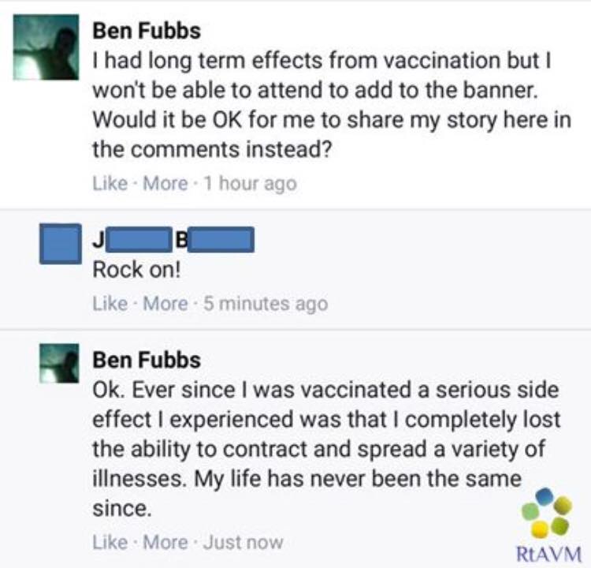The width and height of the screenshot is (591, 568).
Task: Open Ben Fubbs' small avatar in reply thread
Action: [x=59, y=364]
